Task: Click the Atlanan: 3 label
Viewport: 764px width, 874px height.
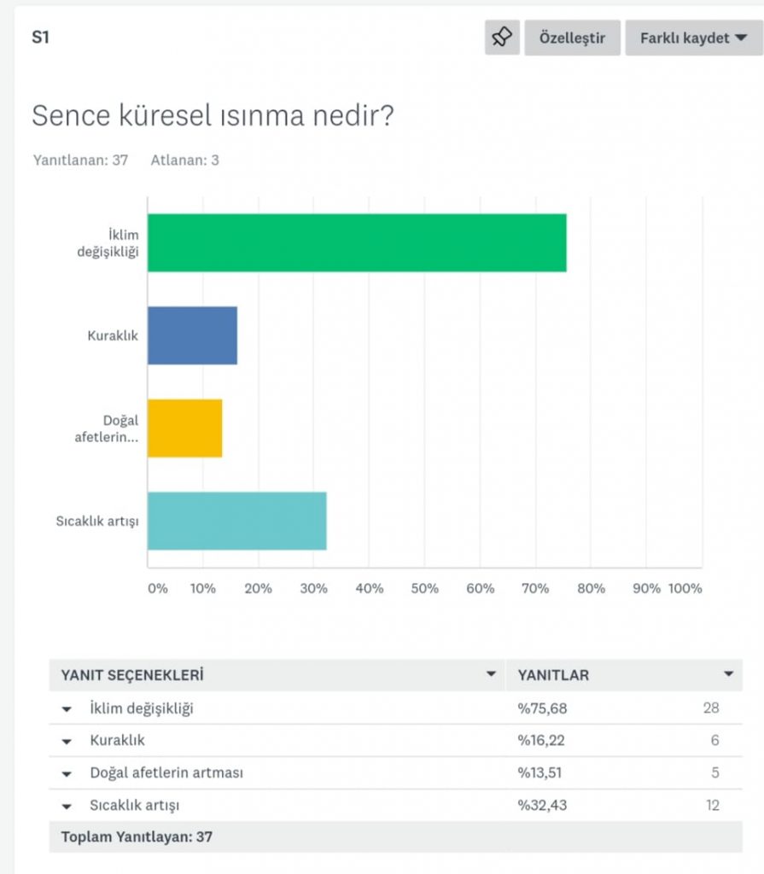Action: (184, 159)
